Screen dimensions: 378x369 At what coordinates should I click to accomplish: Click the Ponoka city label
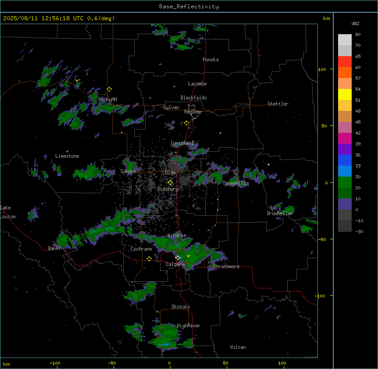(x=210, y=60)
